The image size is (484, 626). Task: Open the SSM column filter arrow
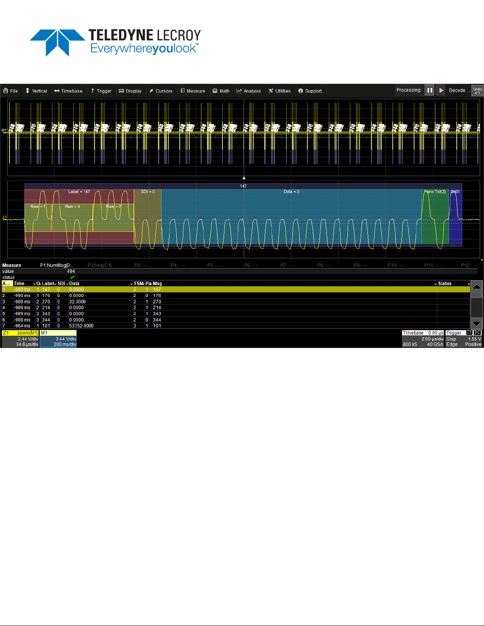tap(143, 284)
